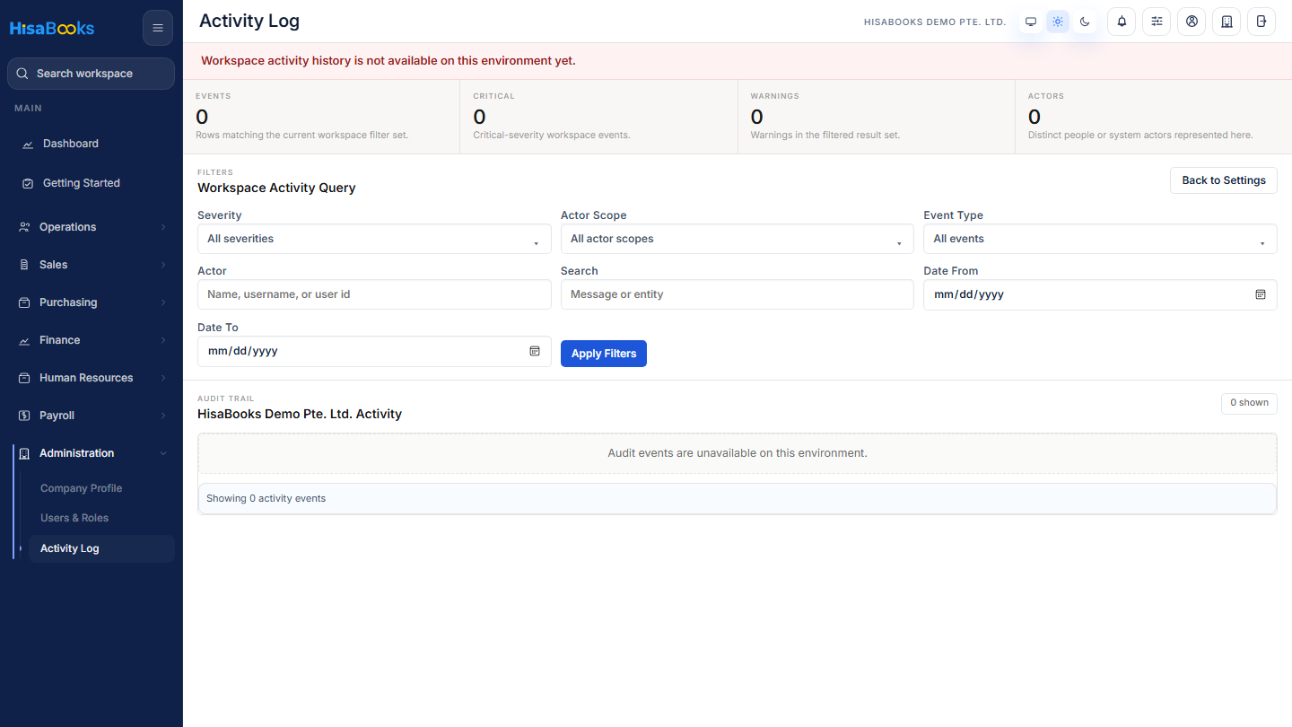The height and width of the screenshot is (727, 1292).
Task: Select system theme monitor icon
Action: pyautogui.click(x=1031, y=22)
